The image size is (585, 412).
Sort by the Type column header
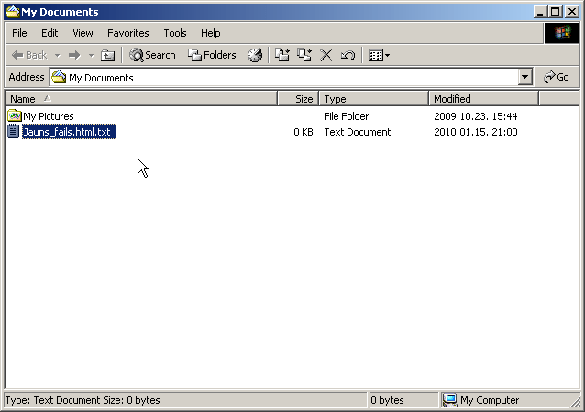point(374,99)
